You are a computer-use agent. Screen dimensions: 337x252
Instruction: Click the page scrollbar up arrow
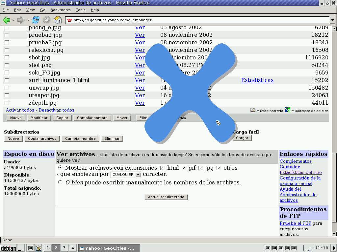(334, 29)
